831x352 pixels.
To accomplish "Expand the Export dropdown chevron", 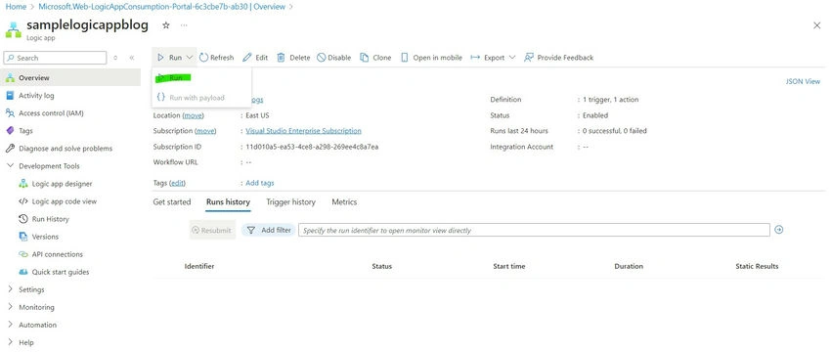I will click(x=512, y=58).
